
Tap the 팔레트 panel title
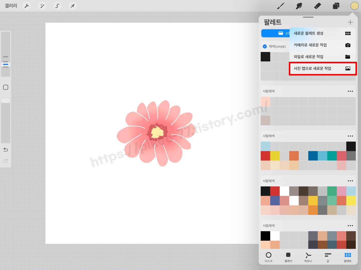tap(273, 22)
